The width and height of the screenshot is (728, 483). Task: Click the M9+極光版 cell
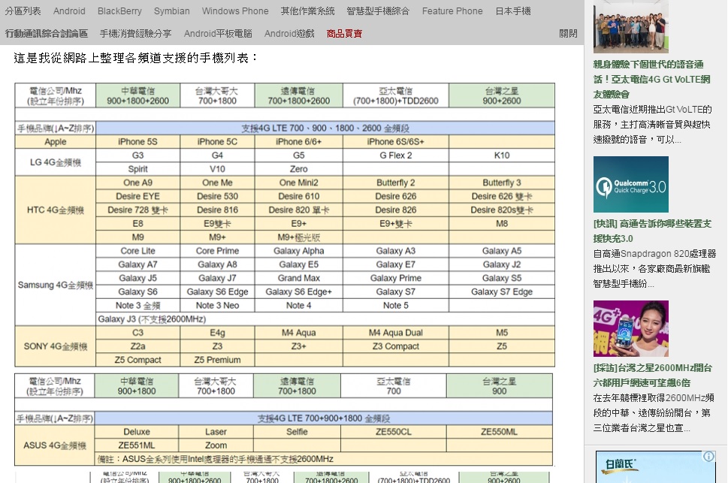point(299,237)
